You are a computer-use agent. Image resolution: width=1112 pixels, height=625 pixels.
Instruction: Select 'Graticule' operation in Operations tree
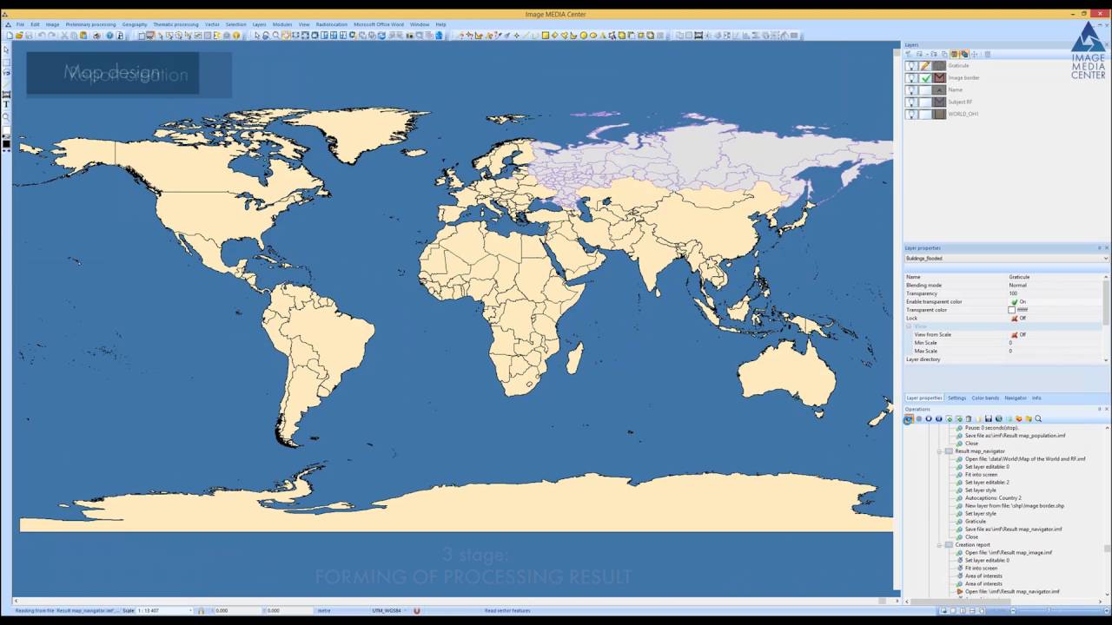point(976,522)
